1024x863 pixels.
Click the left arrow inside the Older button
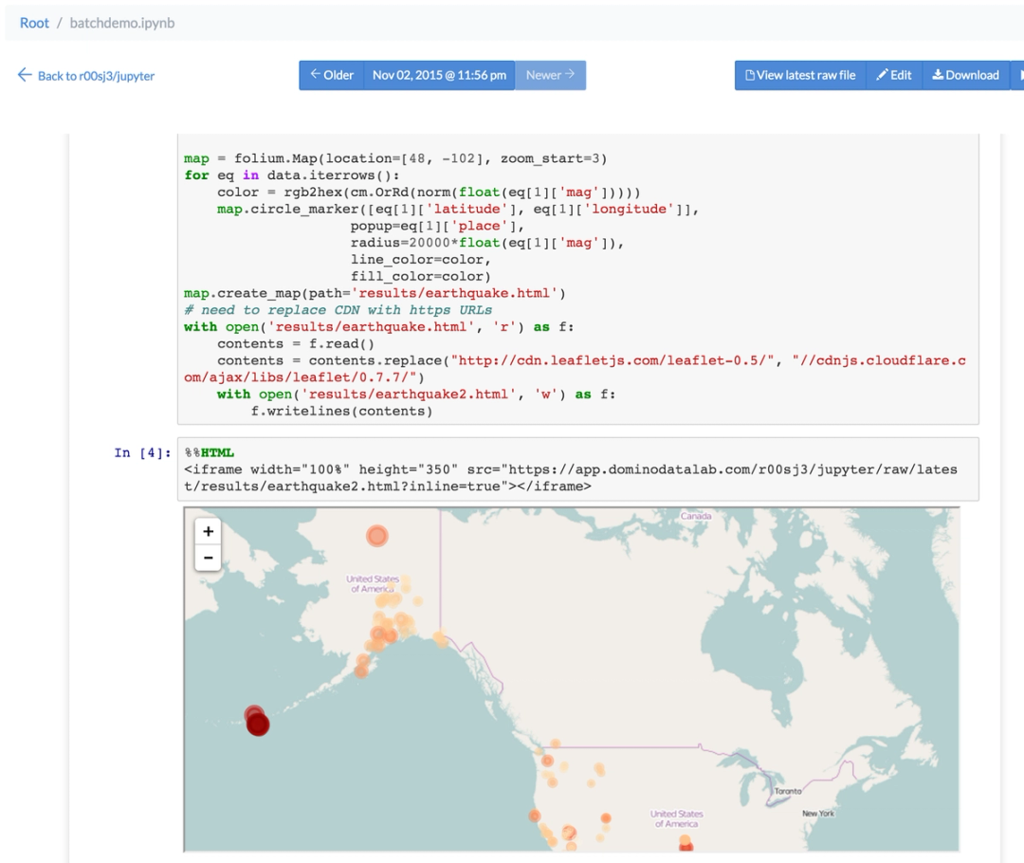[x=314, y=75]
